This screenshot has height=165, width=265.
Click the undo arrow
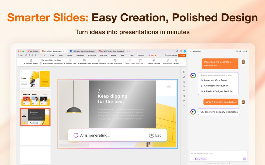tap(38, 55)
